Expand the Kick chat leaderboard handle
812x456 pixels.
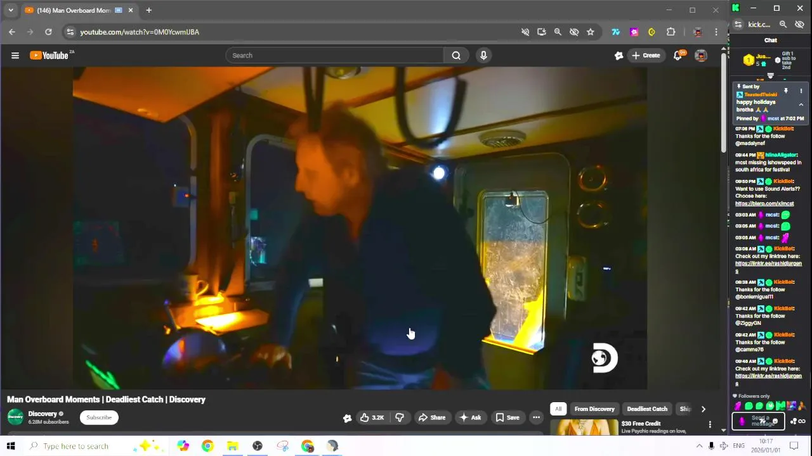(771, 75)
